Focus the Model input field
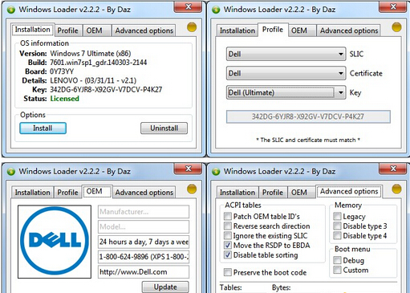This screenshot has width=410, height=293. [144, 227]
